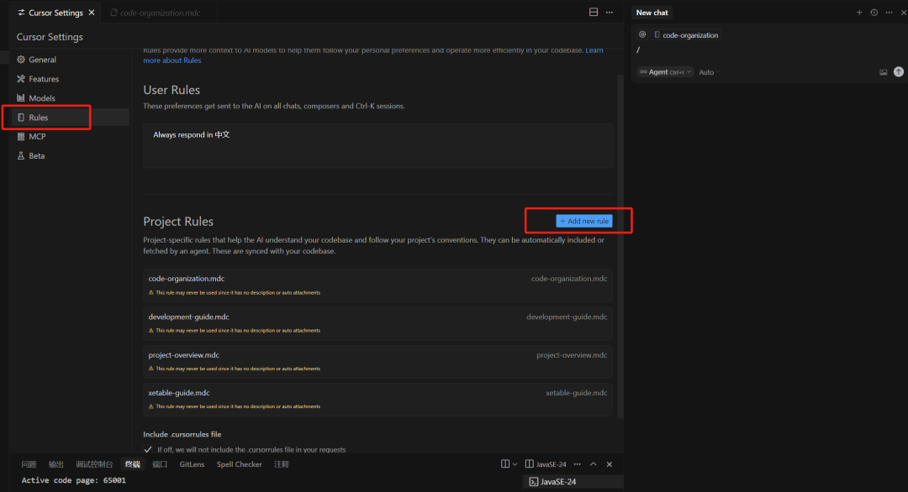Click the General gear icon
Image resolution: width=908 pixels, height=492 pixels.
tap(21, 60)
